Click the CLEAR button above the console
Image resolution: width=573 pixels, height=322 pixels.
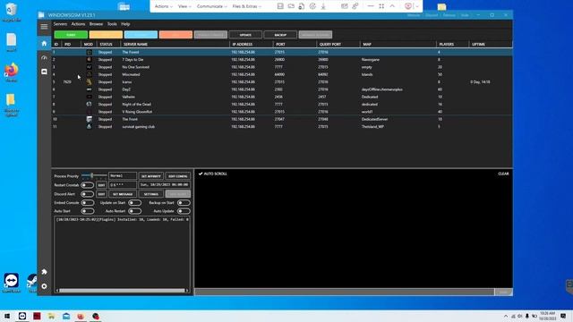(503, 174)
